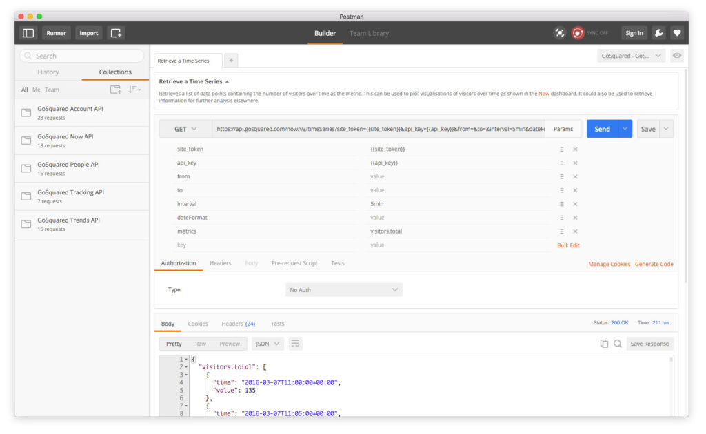Open the request Tests tab
Viewport: 706px width, 434px height.
pos(338,263)
